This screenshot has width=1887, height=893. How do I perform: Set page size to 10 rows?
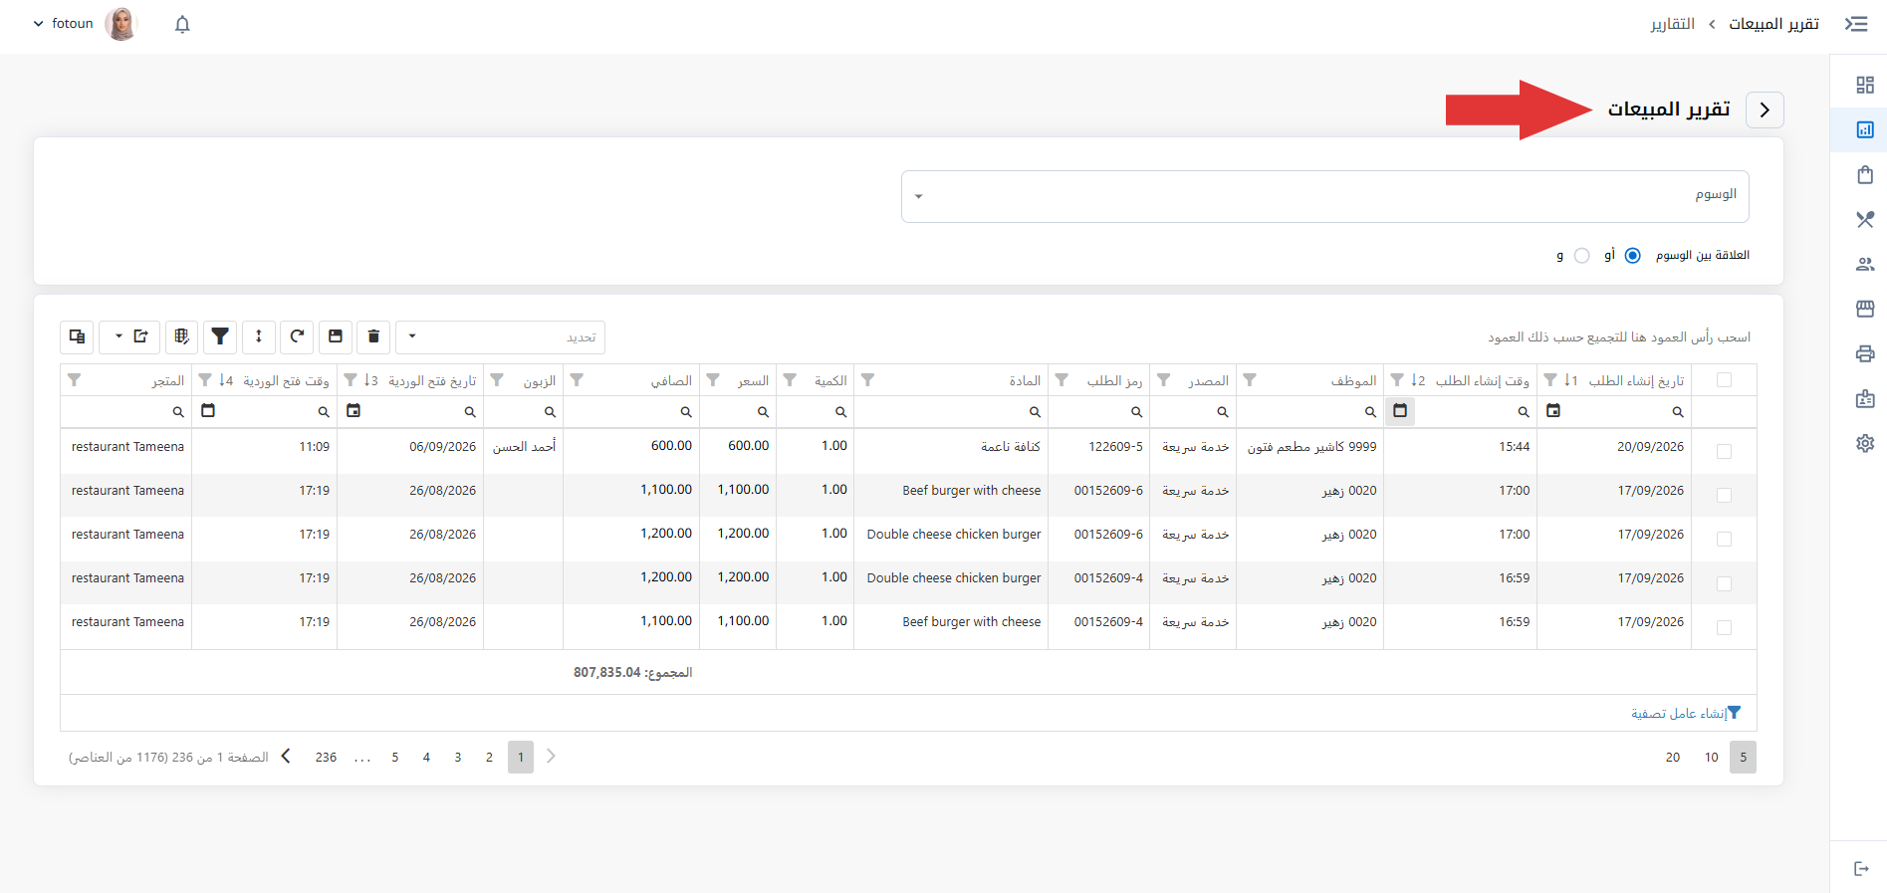click(1712, 758)
